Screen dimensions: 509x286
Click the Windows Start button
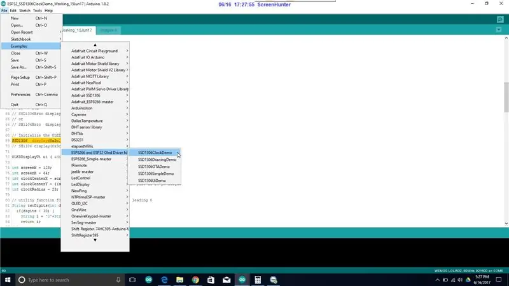click(8, 280)
